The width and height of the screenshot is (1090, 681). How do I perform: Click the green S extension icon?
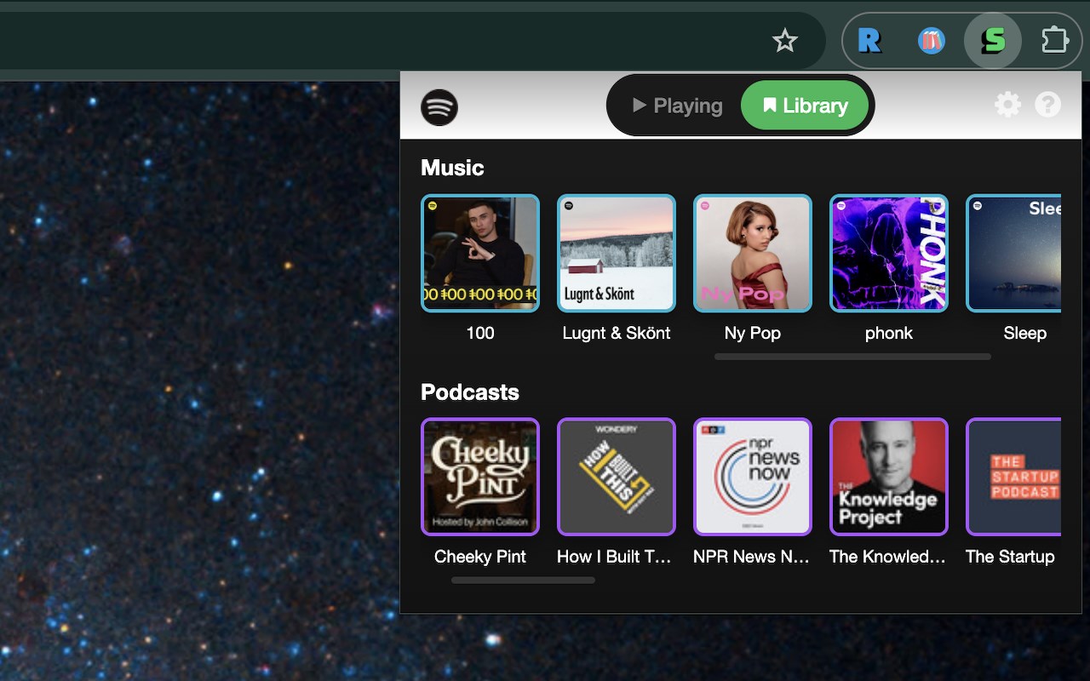click(993, 40)
